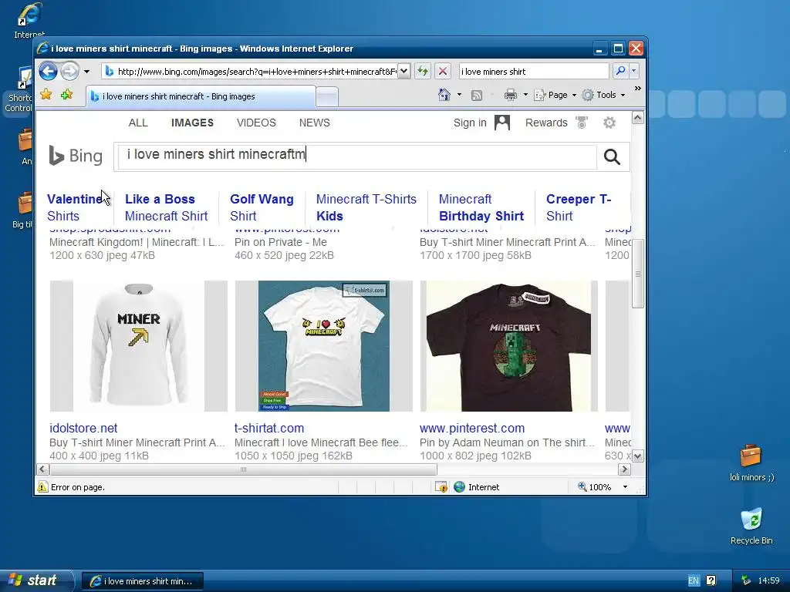Screen dimensions: 790x592
Task: Click the 100% zoom level button
Action: point(595,487)
